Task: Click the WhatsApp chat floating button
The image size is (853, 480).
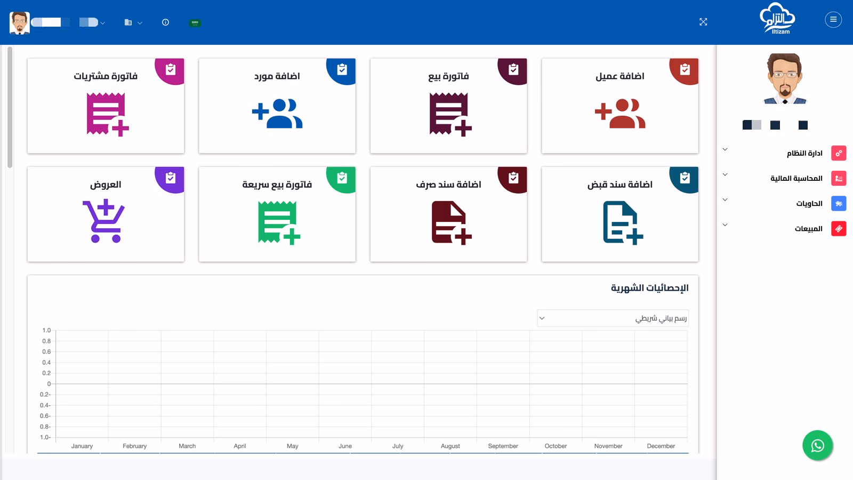Action: (x=817, y=445)
